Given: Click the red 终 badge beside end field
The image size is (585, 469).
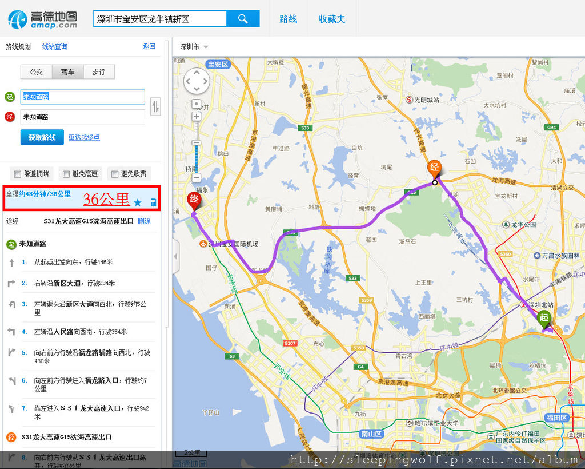Looking at the screenshot, I should (x=10, y=117).
